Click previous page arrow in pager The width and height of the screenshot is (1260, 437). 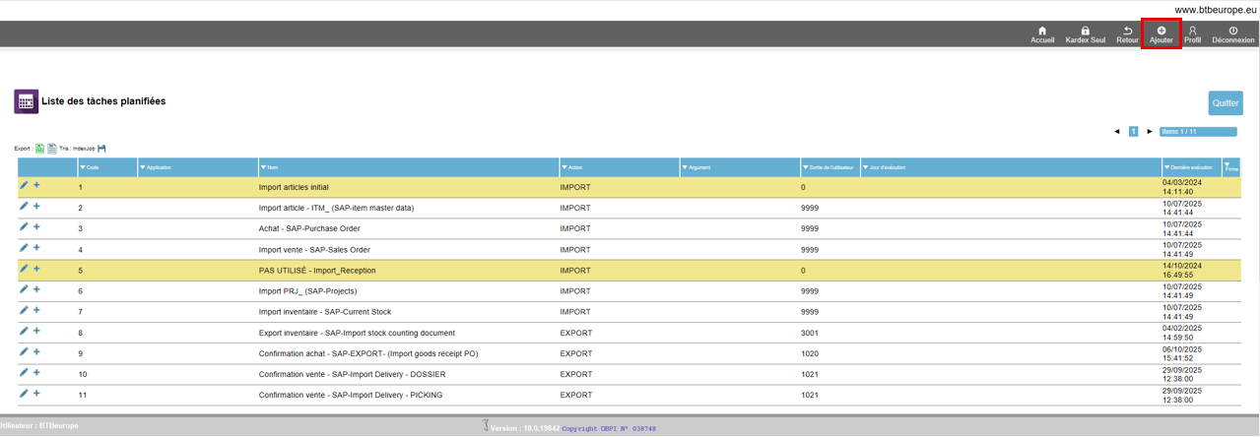[1116, 132]
